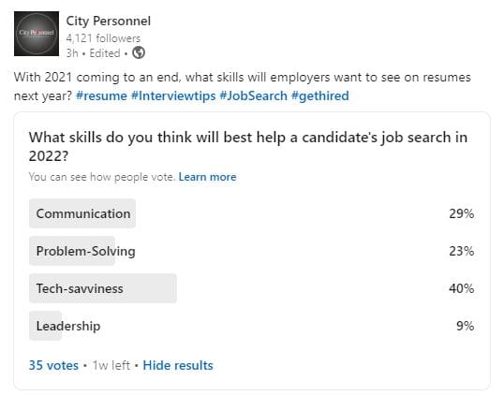Click the 23% Problem-Solving result

pyautogui.click(x=462, y=251)
